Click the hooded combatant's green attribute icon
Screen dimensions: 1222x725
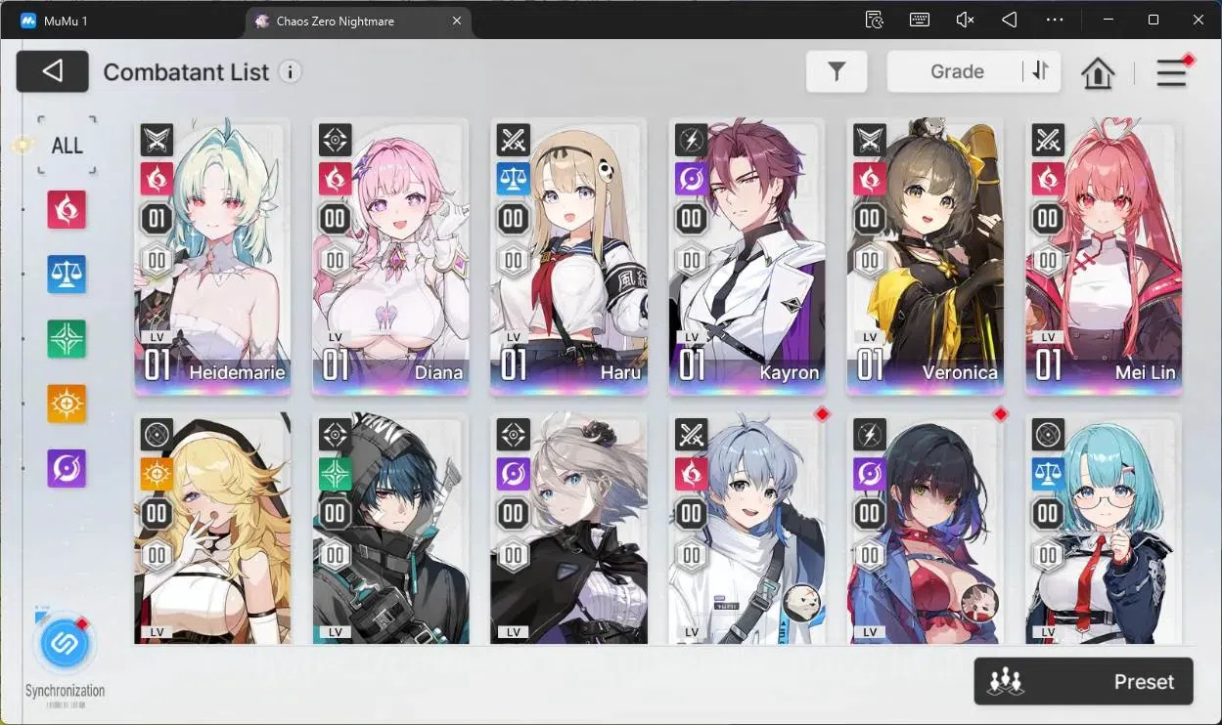(x=336, y=474)
